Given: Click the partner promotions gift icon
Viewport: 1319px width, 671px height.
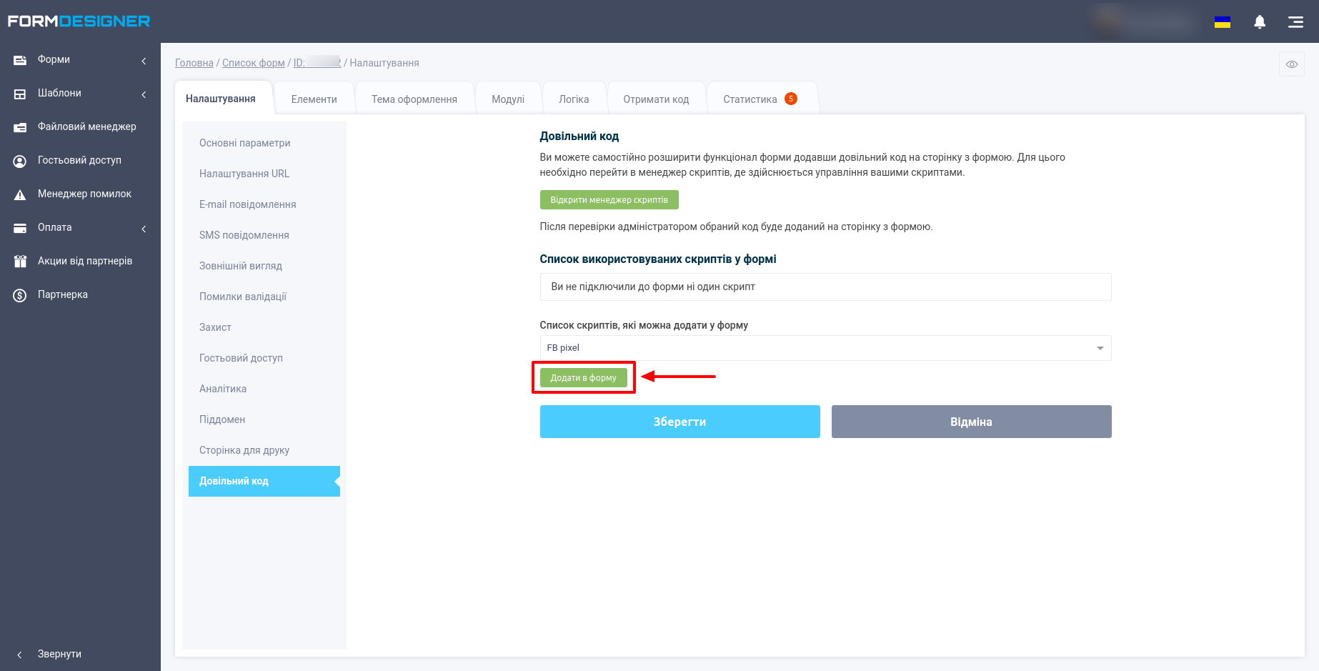Looking at the screenshot, I should click(x=20, y=262).
